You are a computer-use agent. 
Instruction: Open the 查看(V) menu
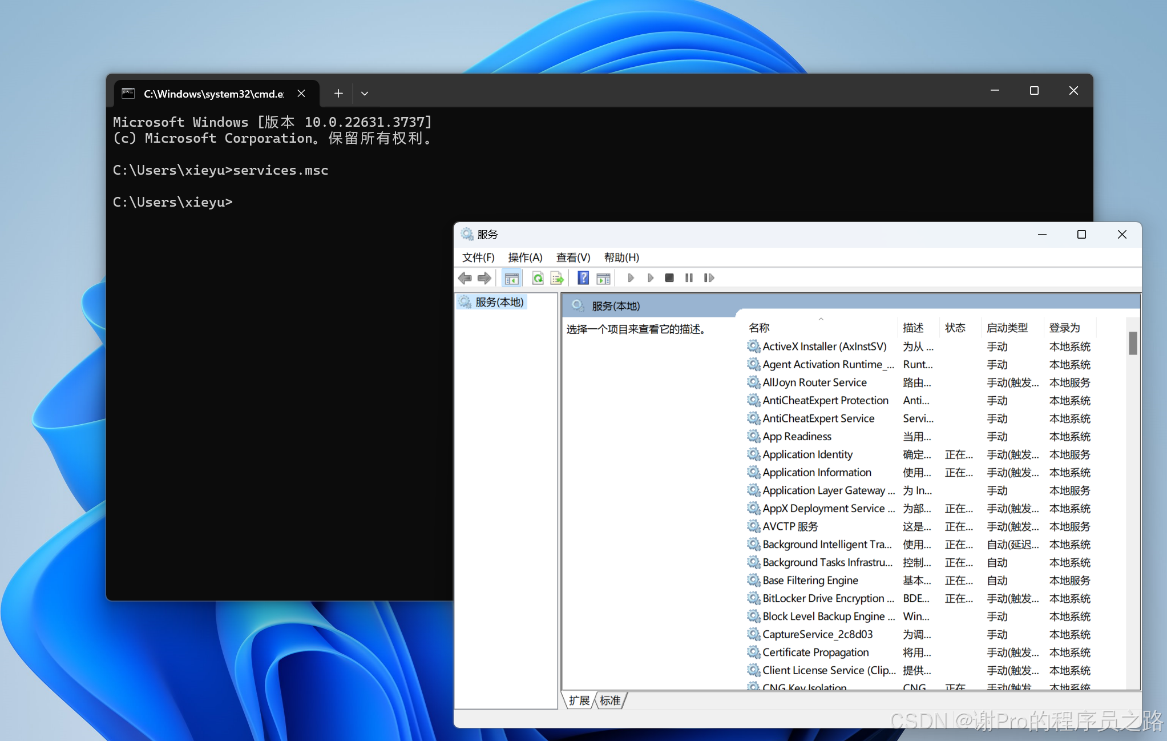tap(573, 257)
